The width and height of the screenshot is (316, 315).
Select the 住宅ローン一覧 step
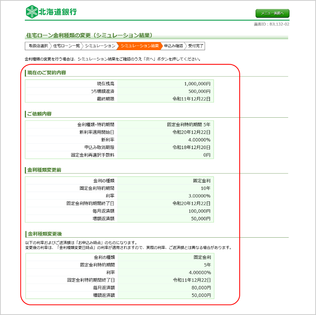point(66,46)
